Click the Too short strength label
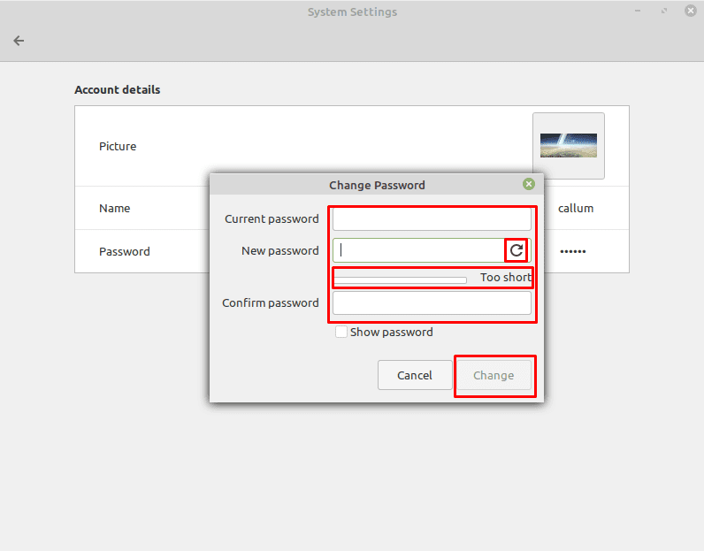The image size is (704, 551). (x=506, y=278)
